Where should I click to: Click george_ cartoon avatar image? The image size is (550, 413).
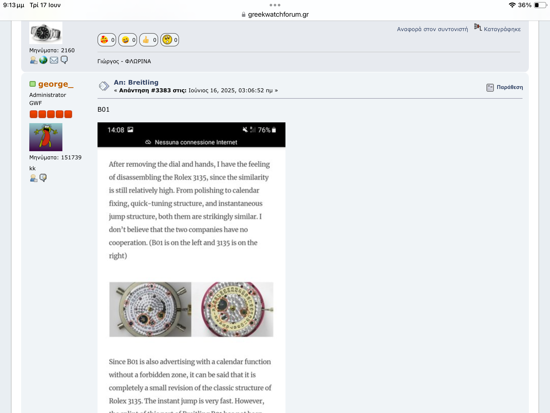[46, 137]
